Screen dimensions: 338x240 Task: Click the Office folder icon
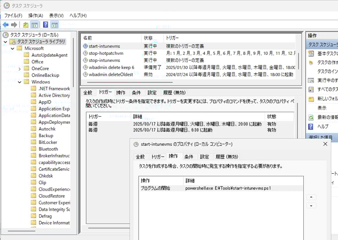pyautogui.click(x=26, y=62)
